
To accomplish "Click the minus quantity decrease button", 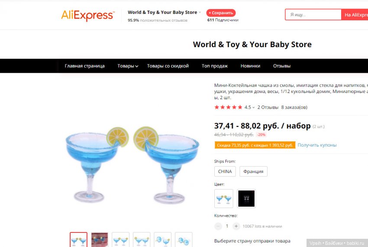I will (218, 226).
